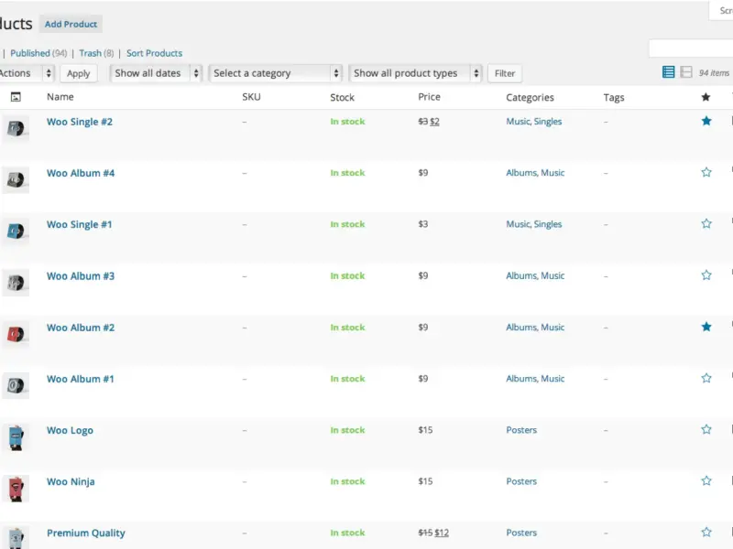Open Woo Album #4 product thumbnail
Image resolution: width=733 pixels, height=549 pixels.
[x=16, y=179]
